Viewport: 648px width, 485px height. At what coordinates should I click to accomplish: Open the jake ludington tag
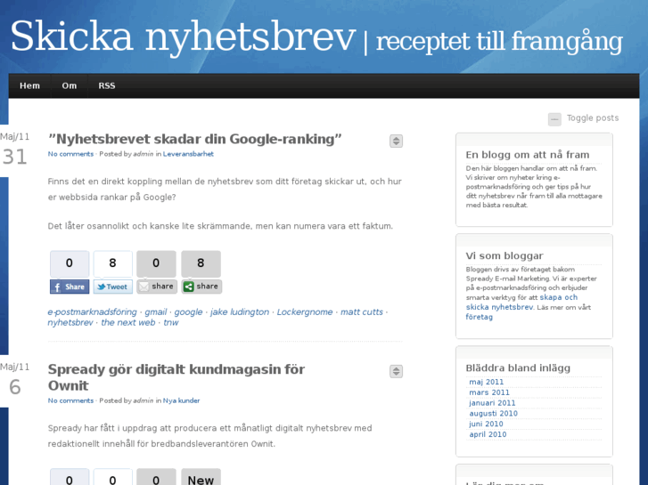click(x=240, y=312)
